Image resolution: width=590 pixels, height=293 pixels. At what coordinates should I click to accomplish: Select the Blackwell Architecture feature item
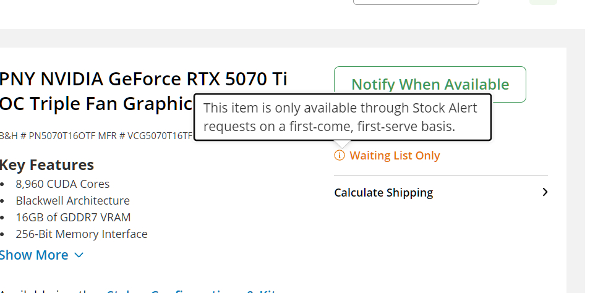coord(72,200)
